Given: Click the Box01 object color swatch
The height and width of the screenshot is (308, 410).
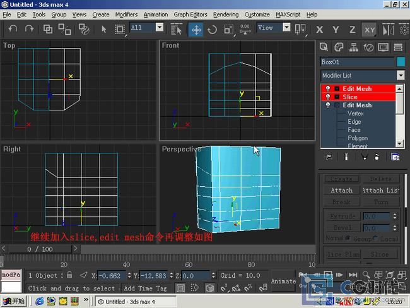Looking at the screenshot, I should 401,62.
